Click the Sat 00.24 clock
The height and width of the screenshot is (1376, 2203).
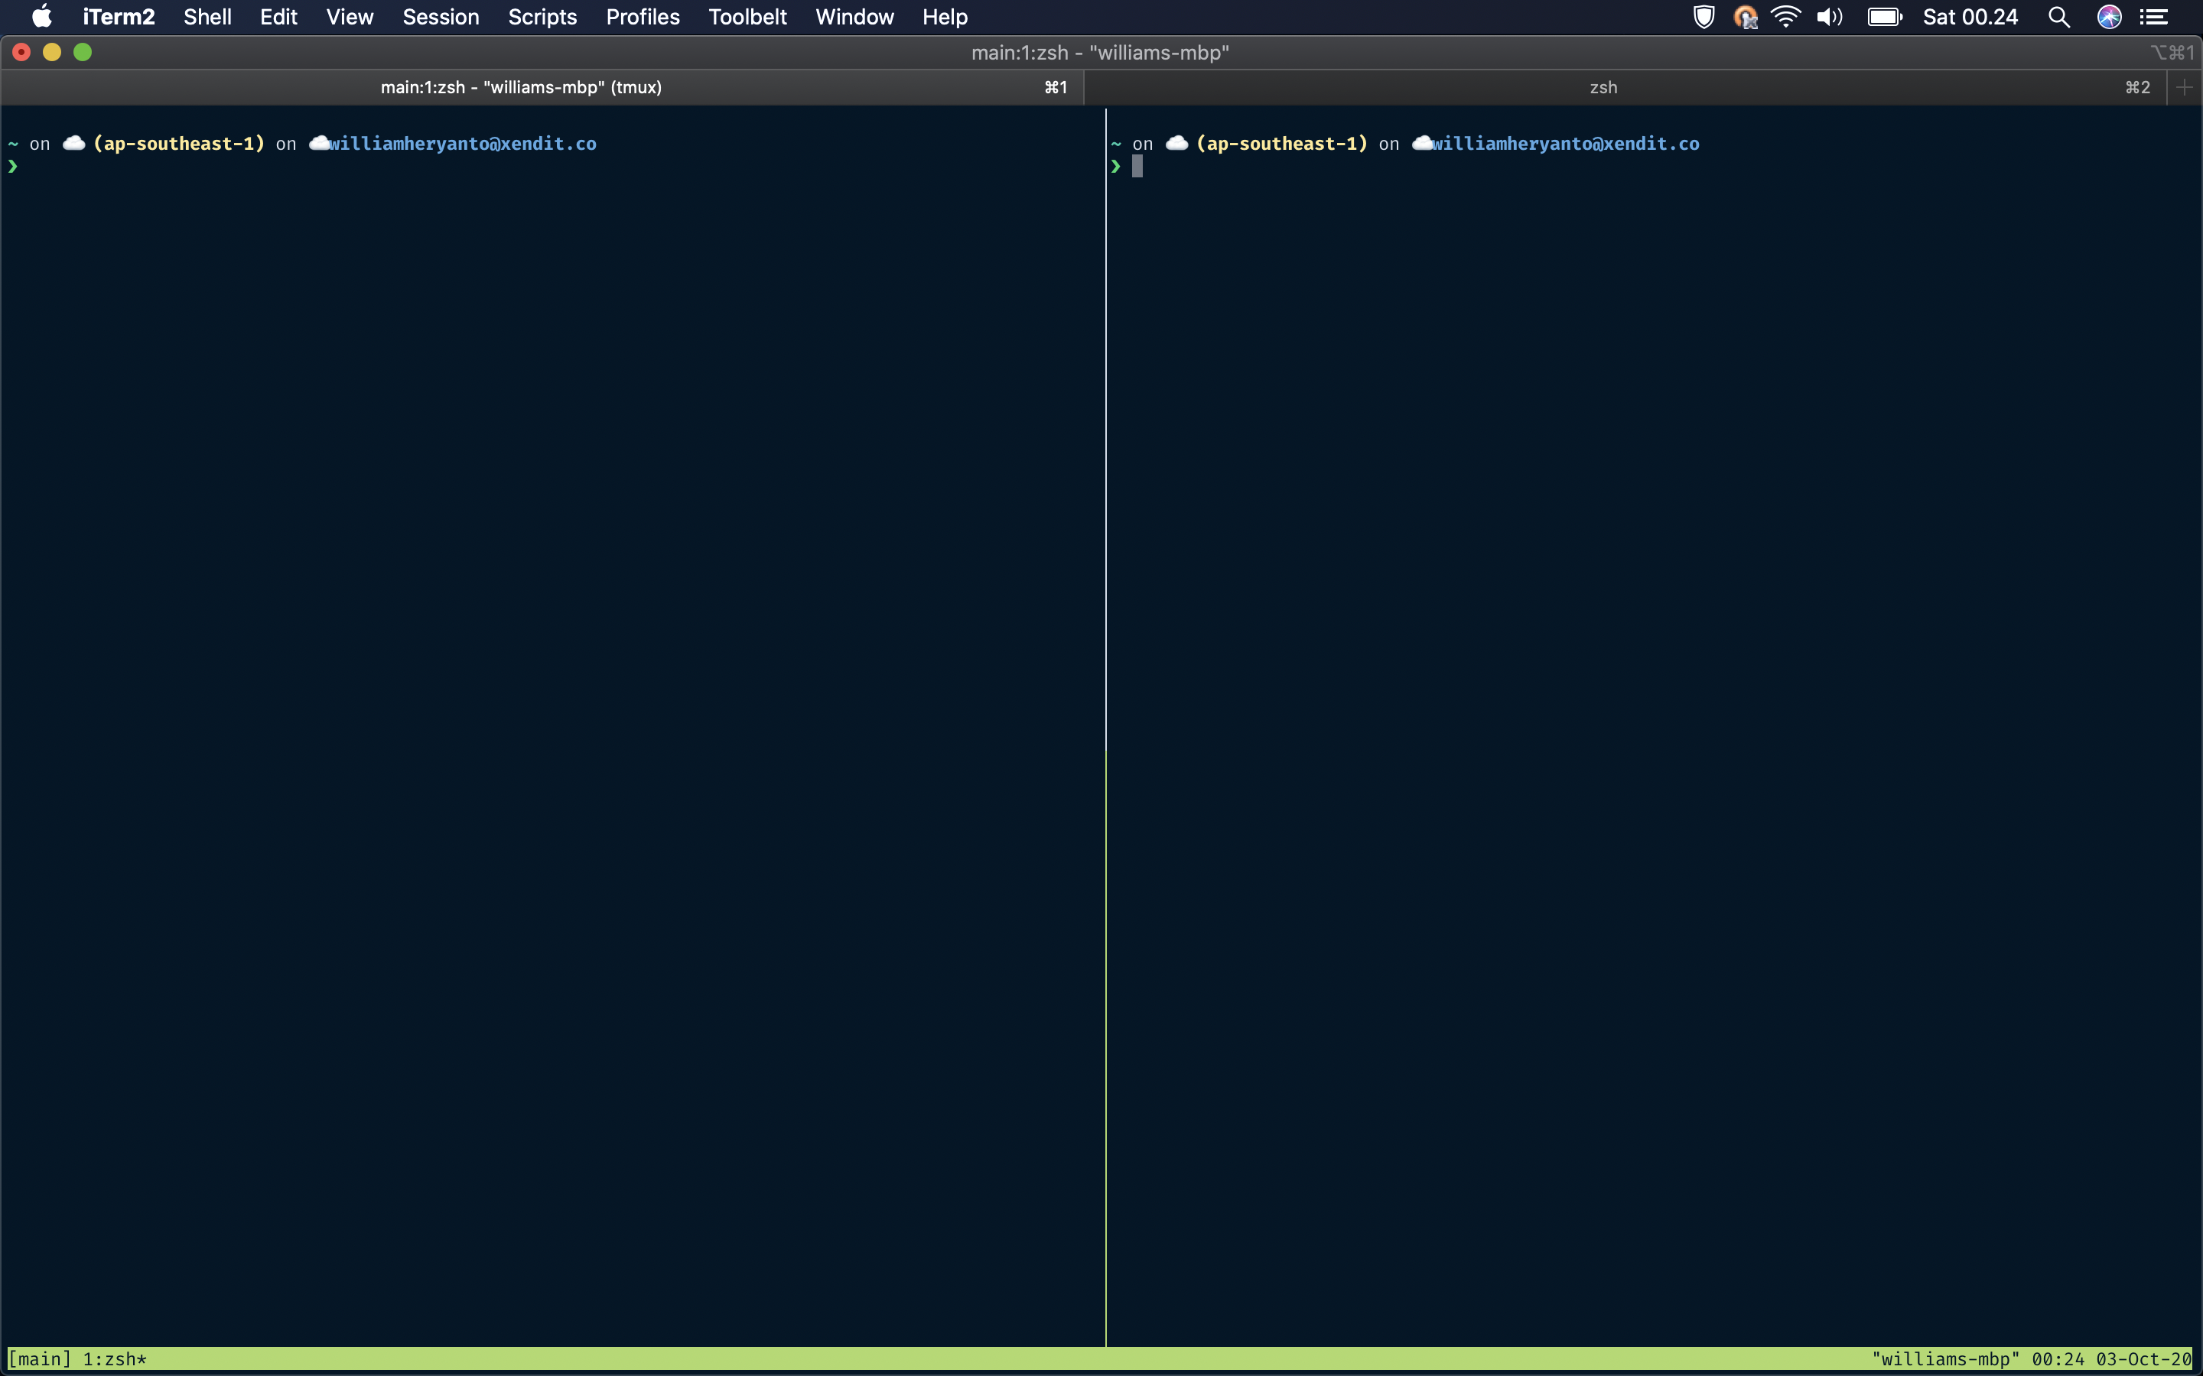coord(1970,16)
